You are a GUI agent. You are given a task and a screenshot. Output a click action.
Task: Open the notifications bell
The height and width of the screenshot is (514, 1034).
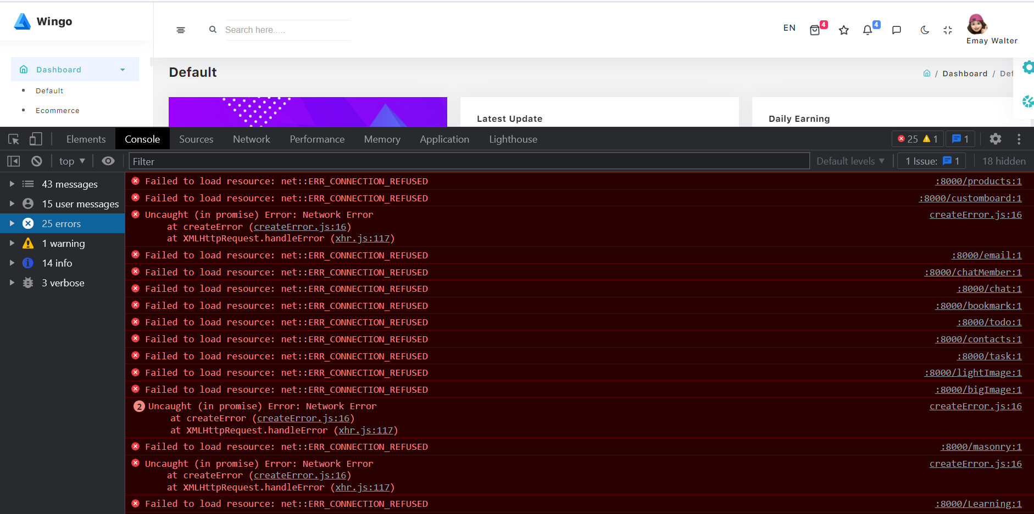(x=867, y=30)
